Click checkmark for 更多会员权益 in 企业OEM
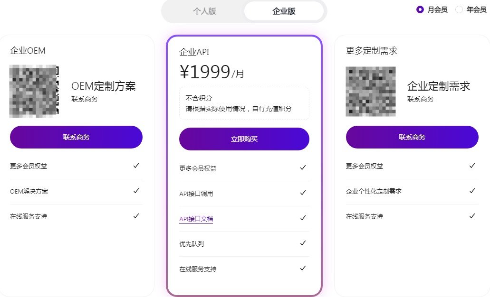 [136, 166]
